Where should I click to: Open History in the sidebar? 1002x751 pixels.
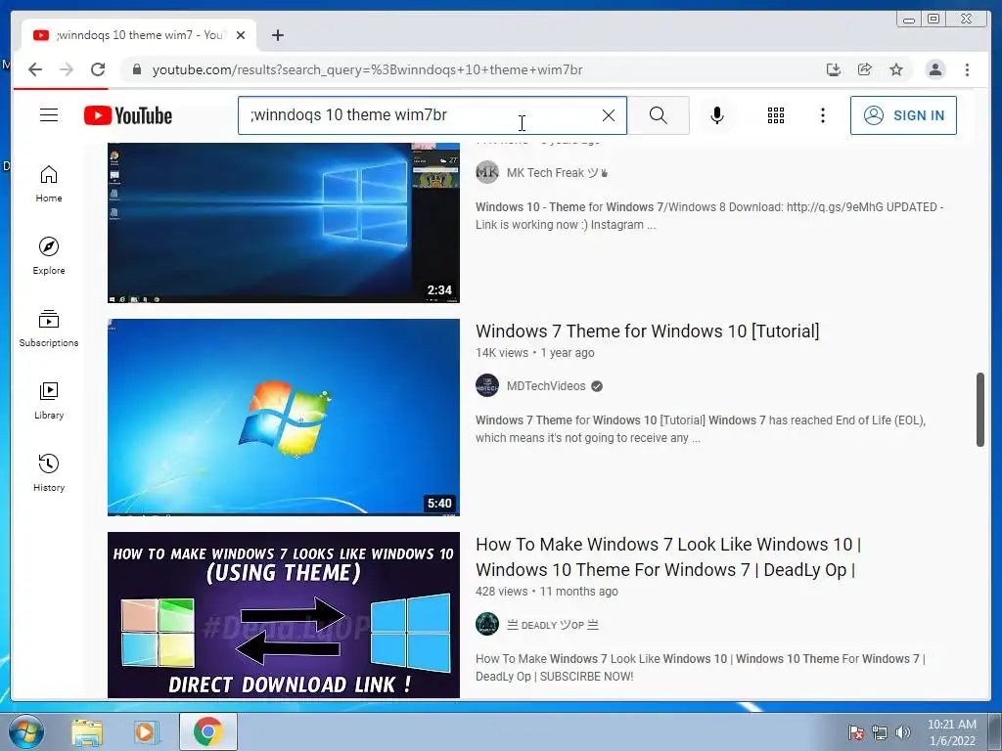click(49, 472)
